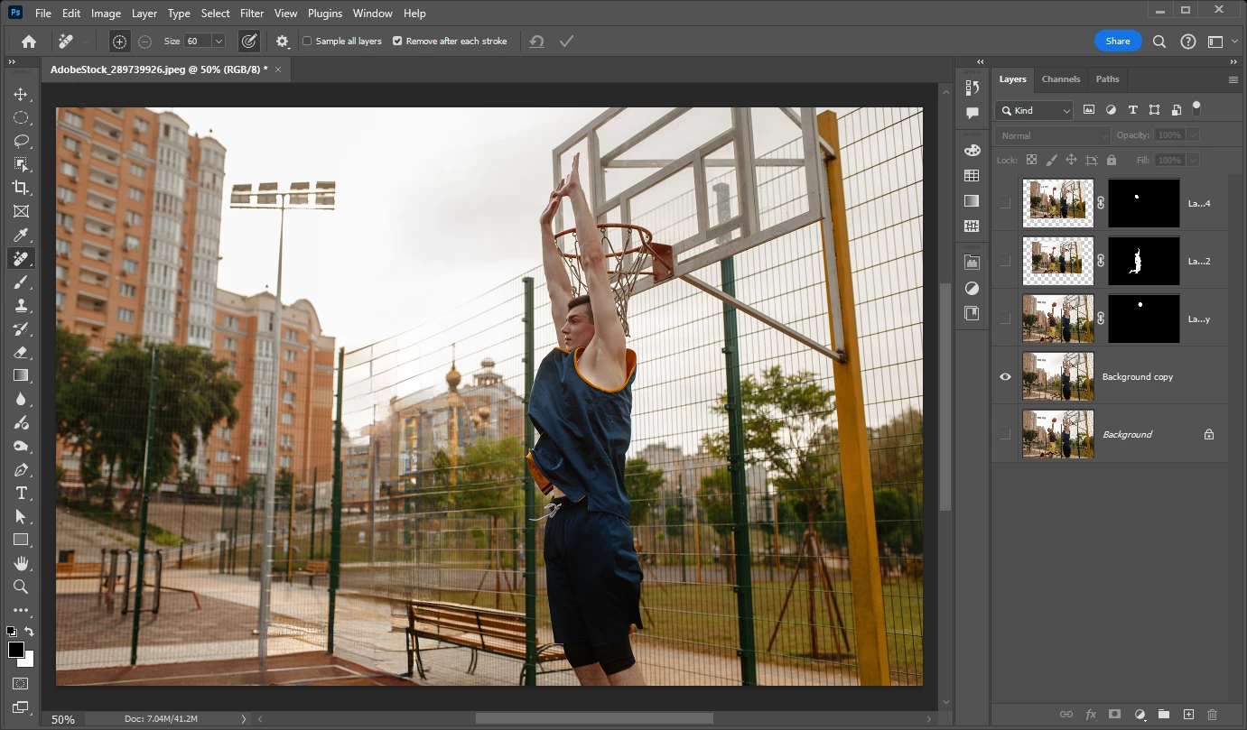Toggle Quick Mask mode
Image resolution: width=1247 pixels, height=730 pixels.
pyautogui.click(x=20, y=684)
